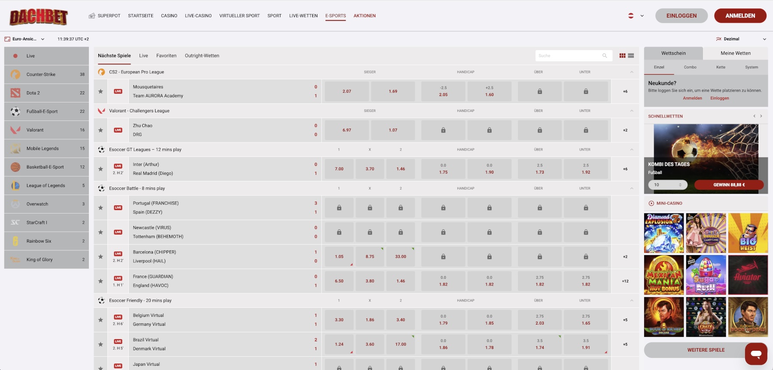Select 6.97 odds for Zhu Chao
The width and height of the screenshot is (773, 370).
point(347,130)
